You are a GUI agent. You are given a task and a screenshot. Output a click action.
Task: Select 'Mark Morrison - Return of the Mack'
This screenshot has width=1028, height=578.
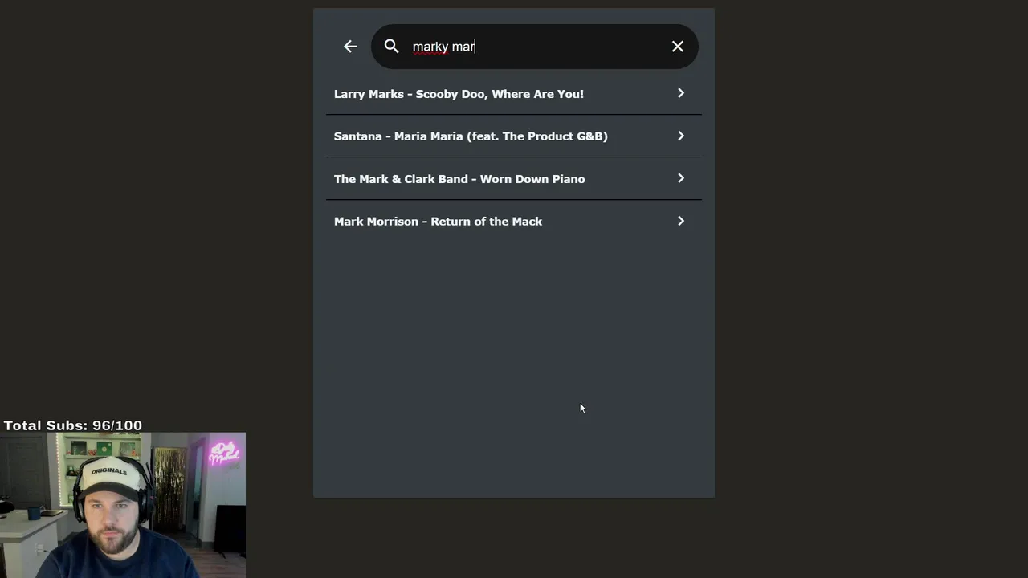pos(514,222)
